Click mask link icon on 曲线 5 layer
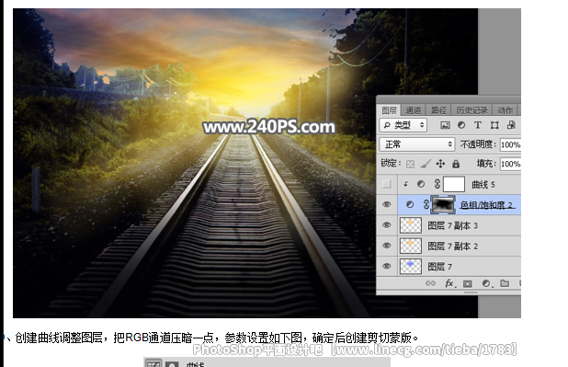Screen dimensions: 568x367 437,184
